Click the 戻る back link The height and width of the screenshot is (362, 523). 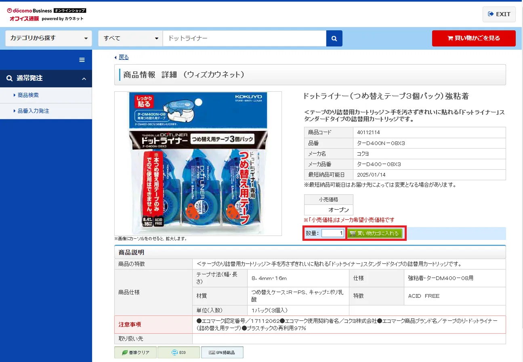click(x=124, y=57)
